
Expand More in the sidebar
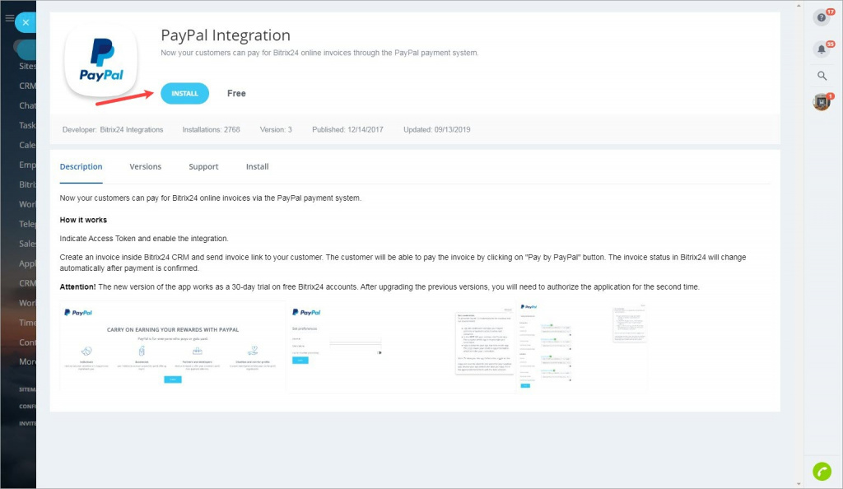(27, 361)
